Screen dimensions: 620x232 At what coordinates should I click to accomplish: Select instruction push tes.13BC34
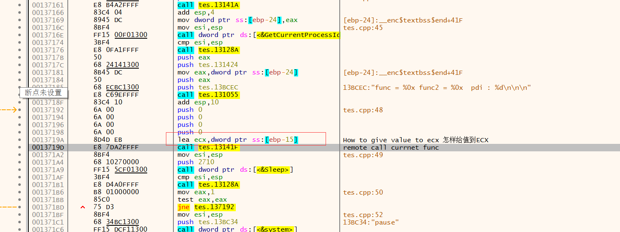(x=208, y=222)
